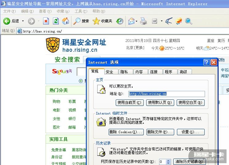Image resolution: width=229 pixels, height=165 pixels.
Task: Expand the Back button history dropdown arrow
Action: pyautogui.click(x=23, y=21)
